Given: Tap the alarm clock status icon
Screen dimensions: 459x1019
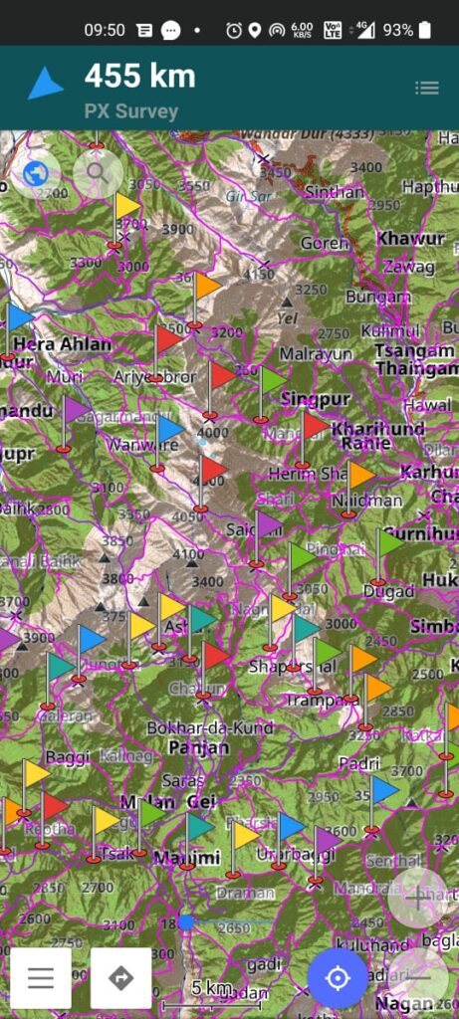Looking at the screenshot, I should coord(234,30).
